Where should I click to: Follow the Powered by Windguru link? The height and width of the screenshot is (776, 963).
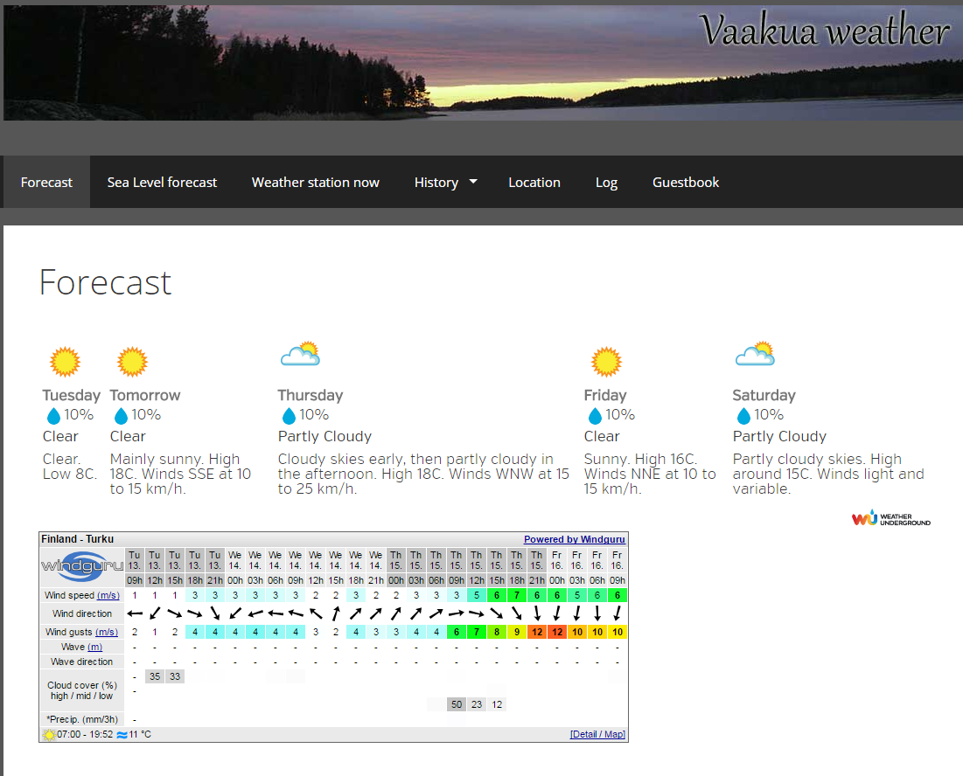coord(574,539)
